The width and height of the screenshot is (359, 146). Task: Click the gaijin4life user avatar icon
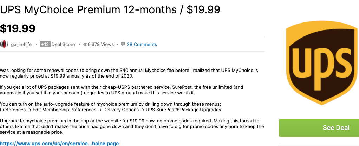point(4,45)
